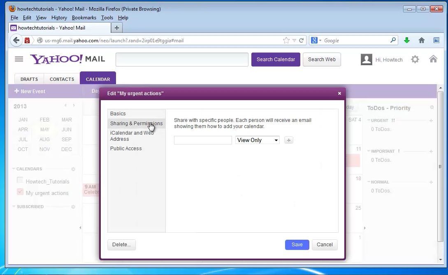The width and height of the screenshot is (448, 275).
Task: Add a ToDo under NORMAL with plus
Action: pos(431,182)
